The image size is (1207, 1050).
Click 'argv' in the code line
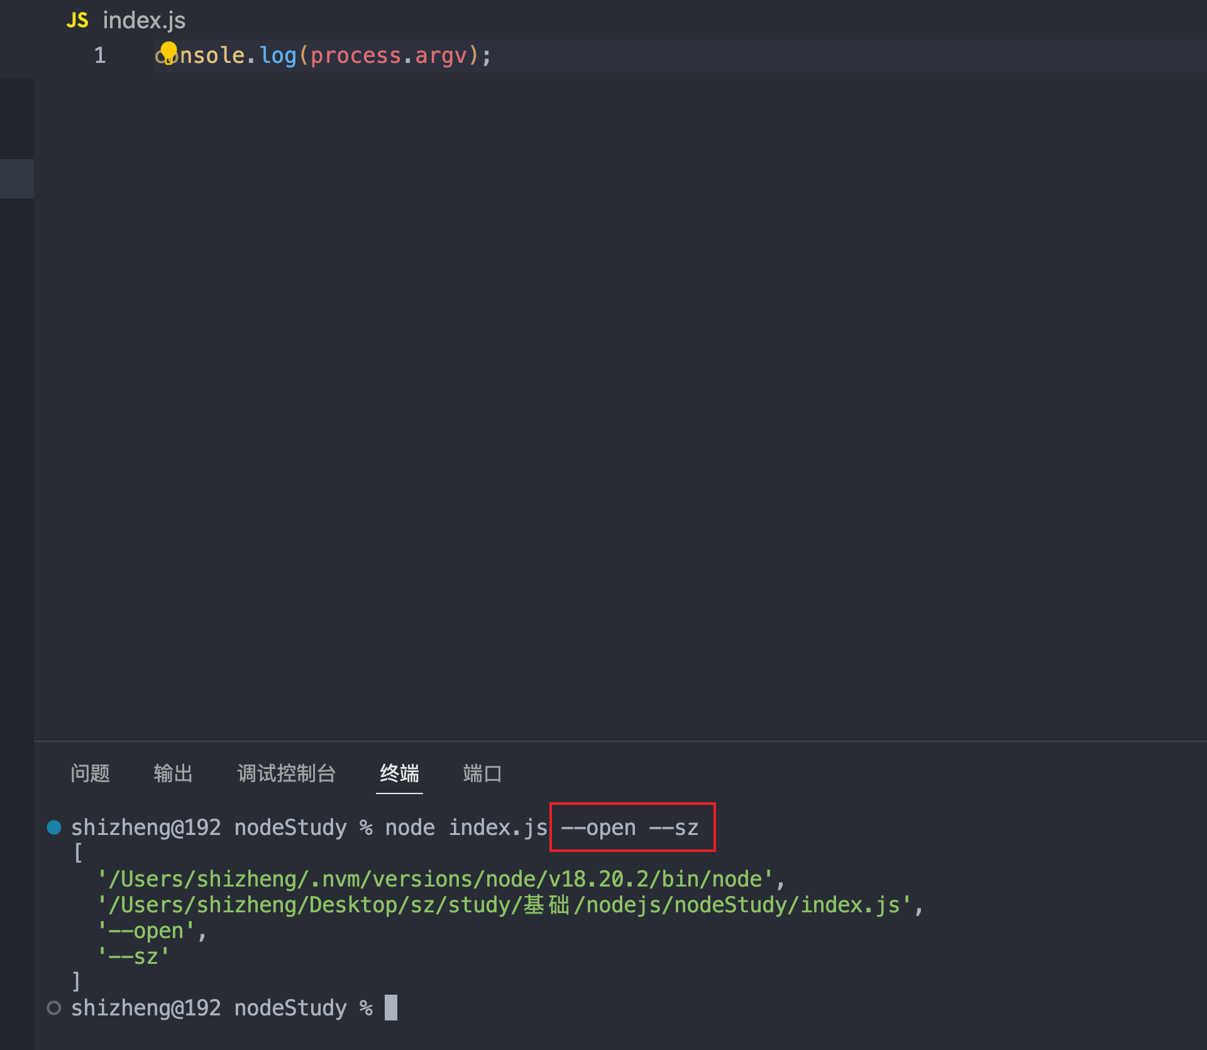441,55
